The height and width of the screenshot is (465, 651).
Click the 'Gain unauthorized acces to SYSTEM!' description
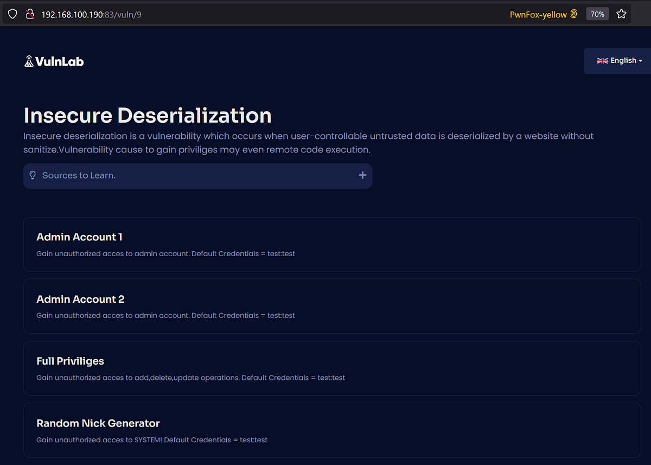coord(151,440)
